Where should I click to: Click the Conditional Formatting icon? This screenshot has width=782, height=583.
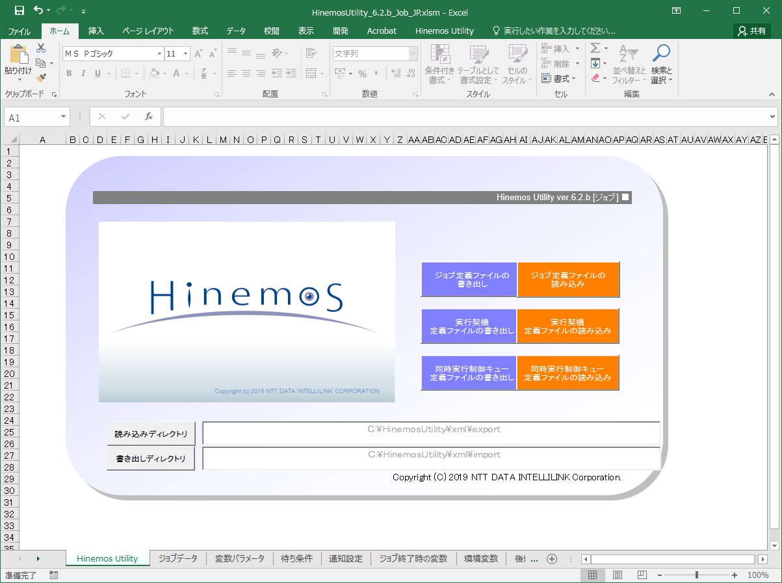point(440,55)
